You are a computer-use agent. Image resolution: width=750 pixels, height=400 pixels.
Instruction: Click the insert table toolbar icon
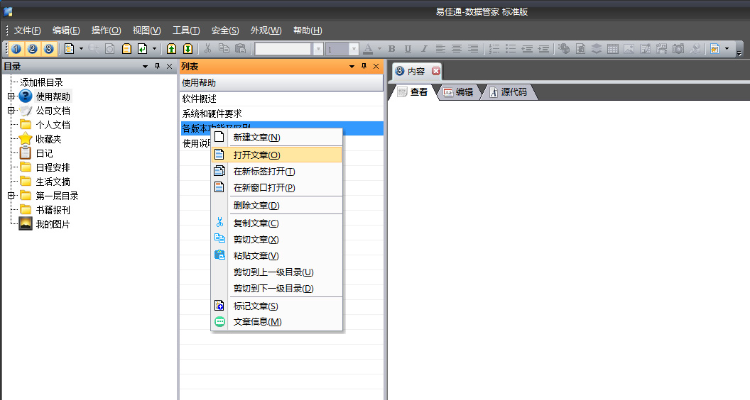(x=612, y=49)
